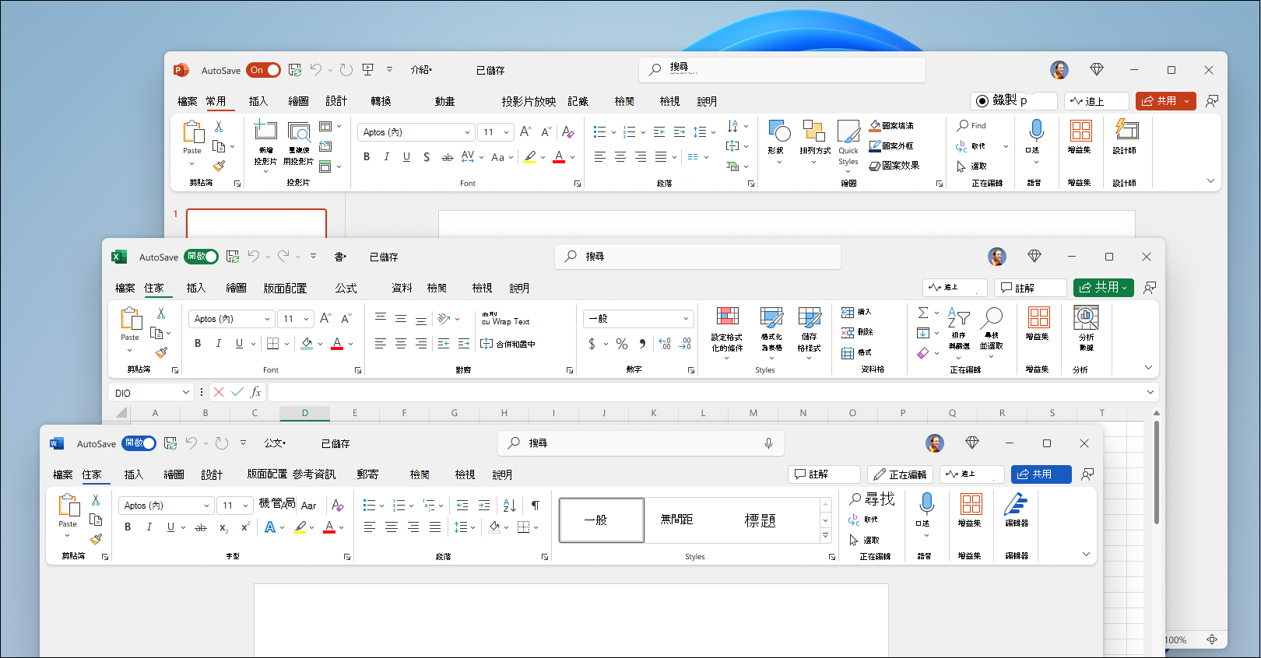
Task: Click fill color bucket in Excel
Action: 307,344
